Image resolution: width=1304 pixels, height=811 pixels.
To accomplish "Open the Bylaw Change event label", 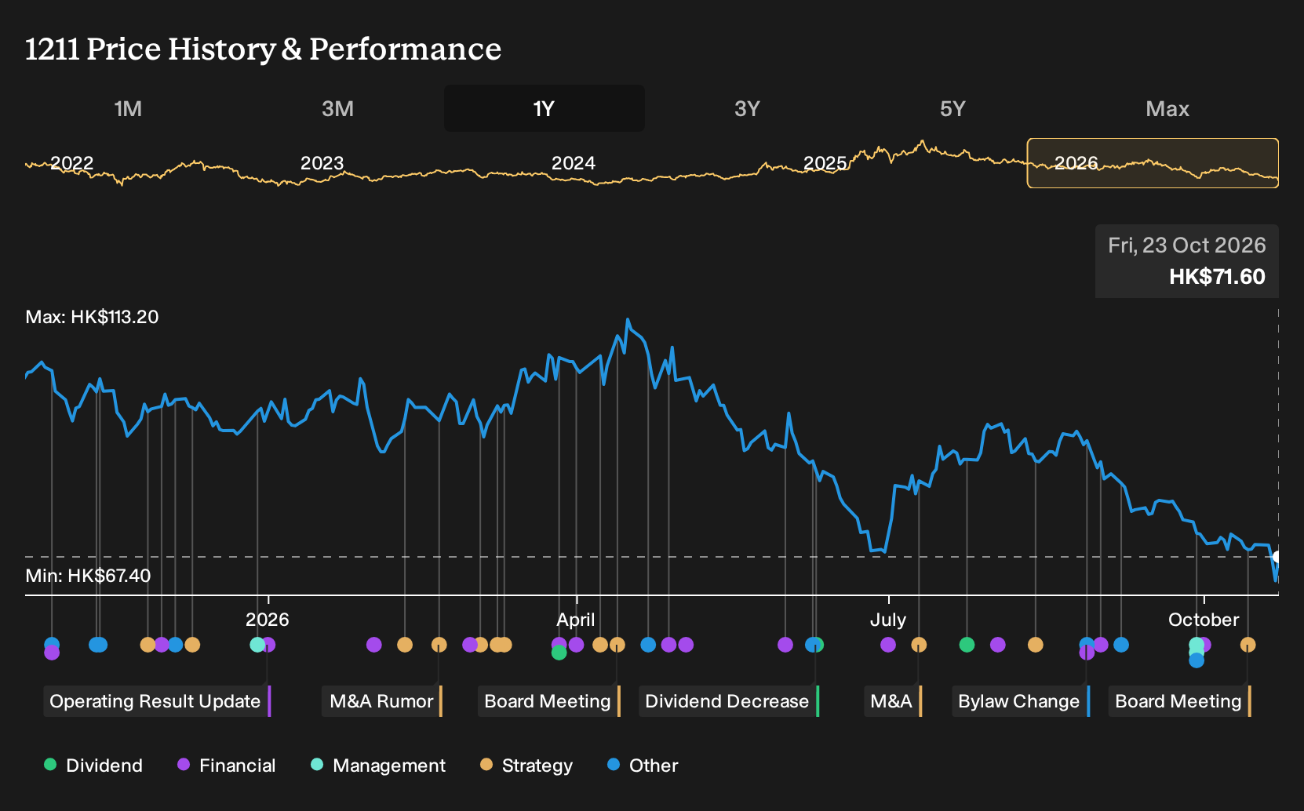I will coord(1020,701).
